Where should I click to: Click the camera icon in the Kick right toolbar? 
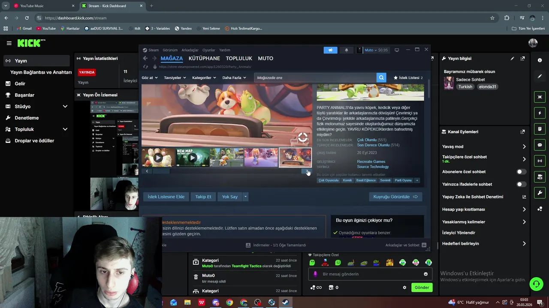(540, 97)
